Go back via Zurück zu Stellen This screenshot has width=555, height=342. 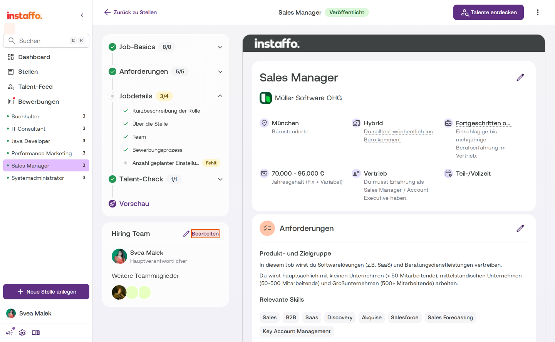pos(131,12)
